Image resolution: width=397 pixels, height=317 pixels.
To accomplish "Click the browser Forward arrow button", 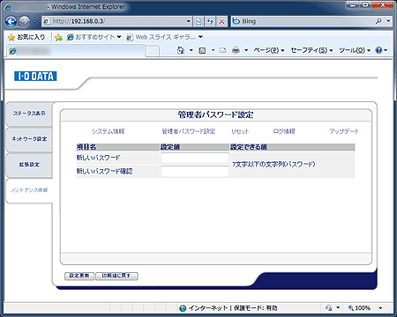I will [25, 21].
